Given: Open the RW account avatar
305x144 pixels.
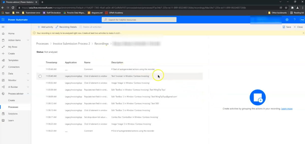Looking at the screenshot, I should pyautogui.click(x=302, y=20).
